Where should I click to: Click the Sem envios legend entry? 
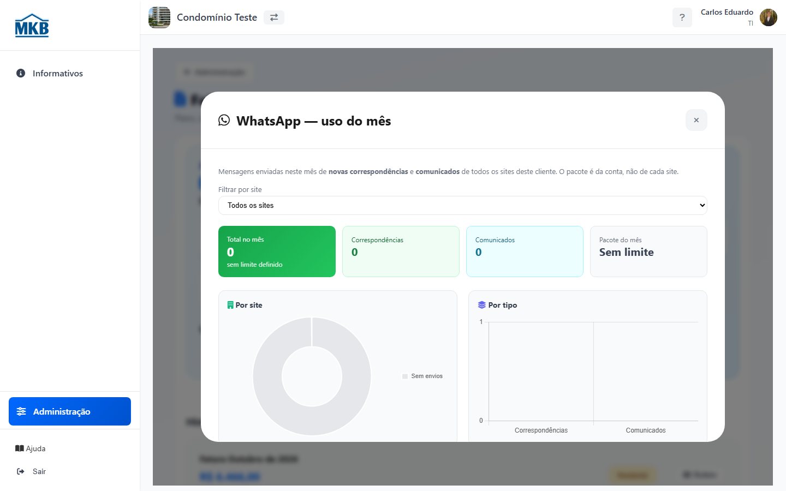click(x=422, y=376)
